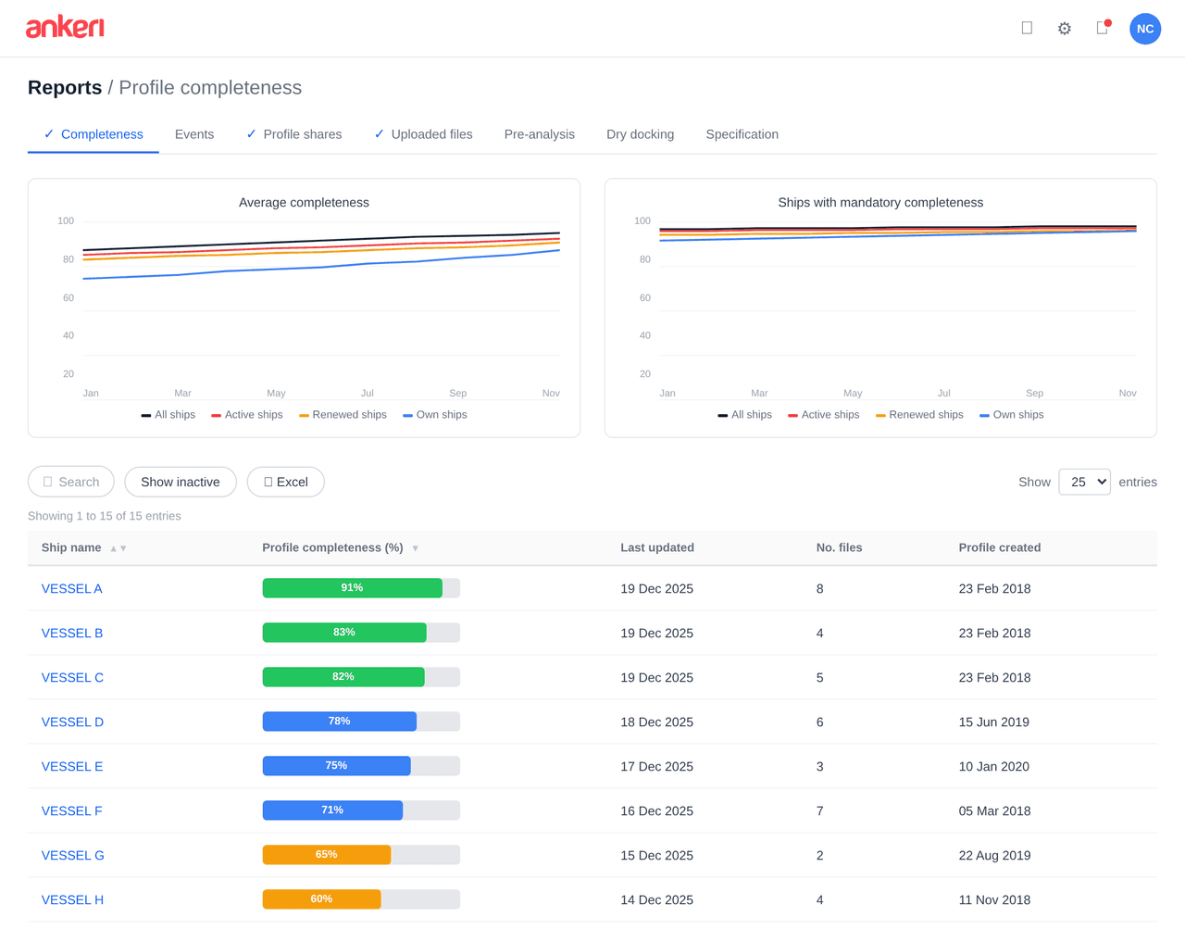The height and width of the screenshot is (942, 1185).
Task: Sort ascending on Ship name column
Action: point(113,547)
